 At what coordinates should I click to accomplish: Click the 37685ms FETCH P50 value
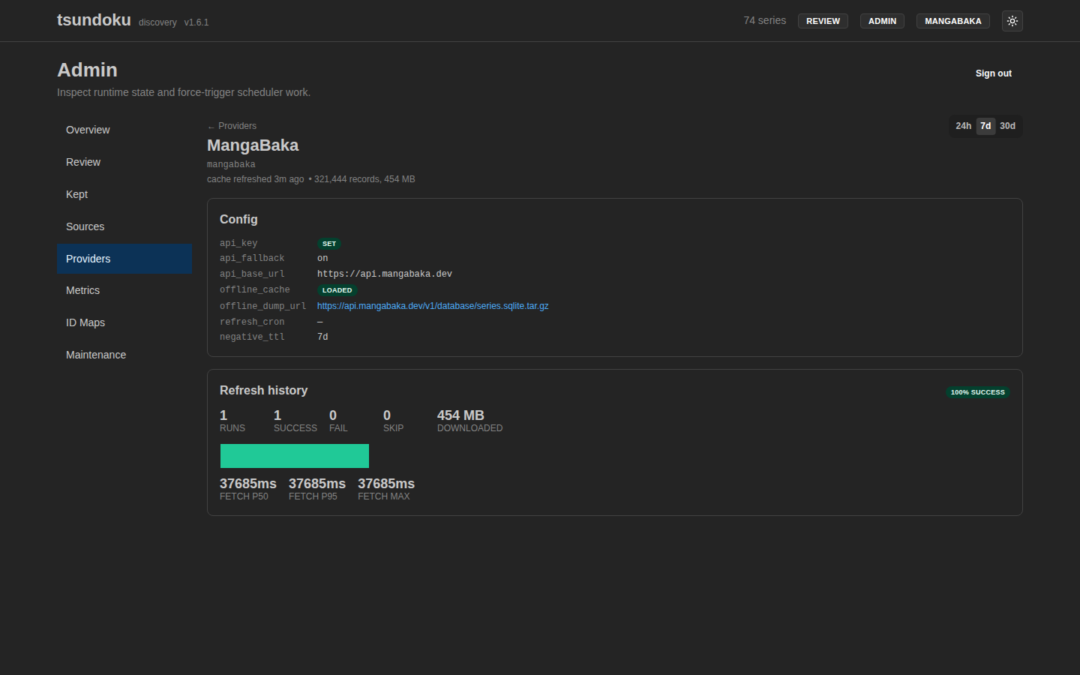click(x=248, y=484)
